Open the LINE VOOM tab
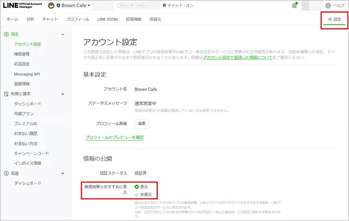Image resolution: width=349 pixels, height=221 pixels. tap(107, 19)
